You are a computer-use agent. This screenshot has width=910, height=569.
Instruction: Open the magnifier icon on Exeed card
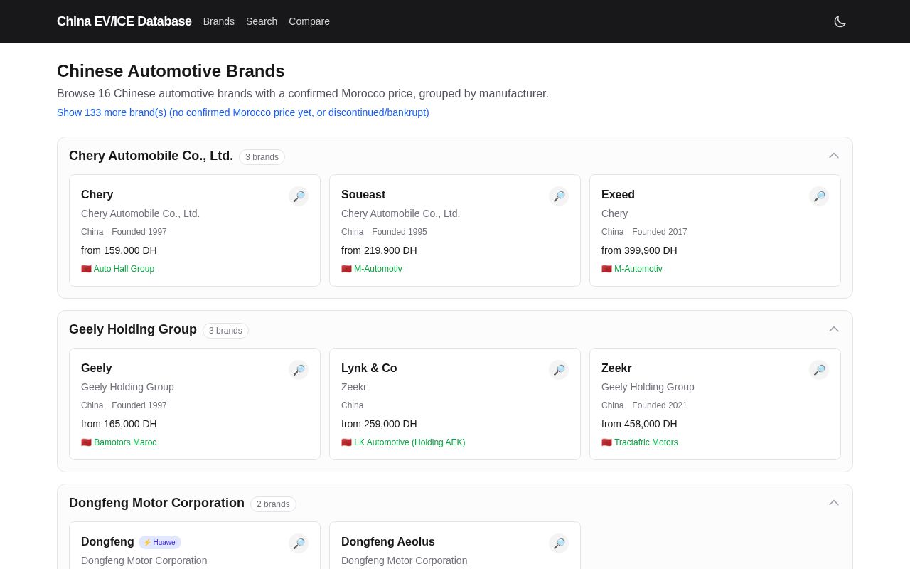click(x=819, y=196)
